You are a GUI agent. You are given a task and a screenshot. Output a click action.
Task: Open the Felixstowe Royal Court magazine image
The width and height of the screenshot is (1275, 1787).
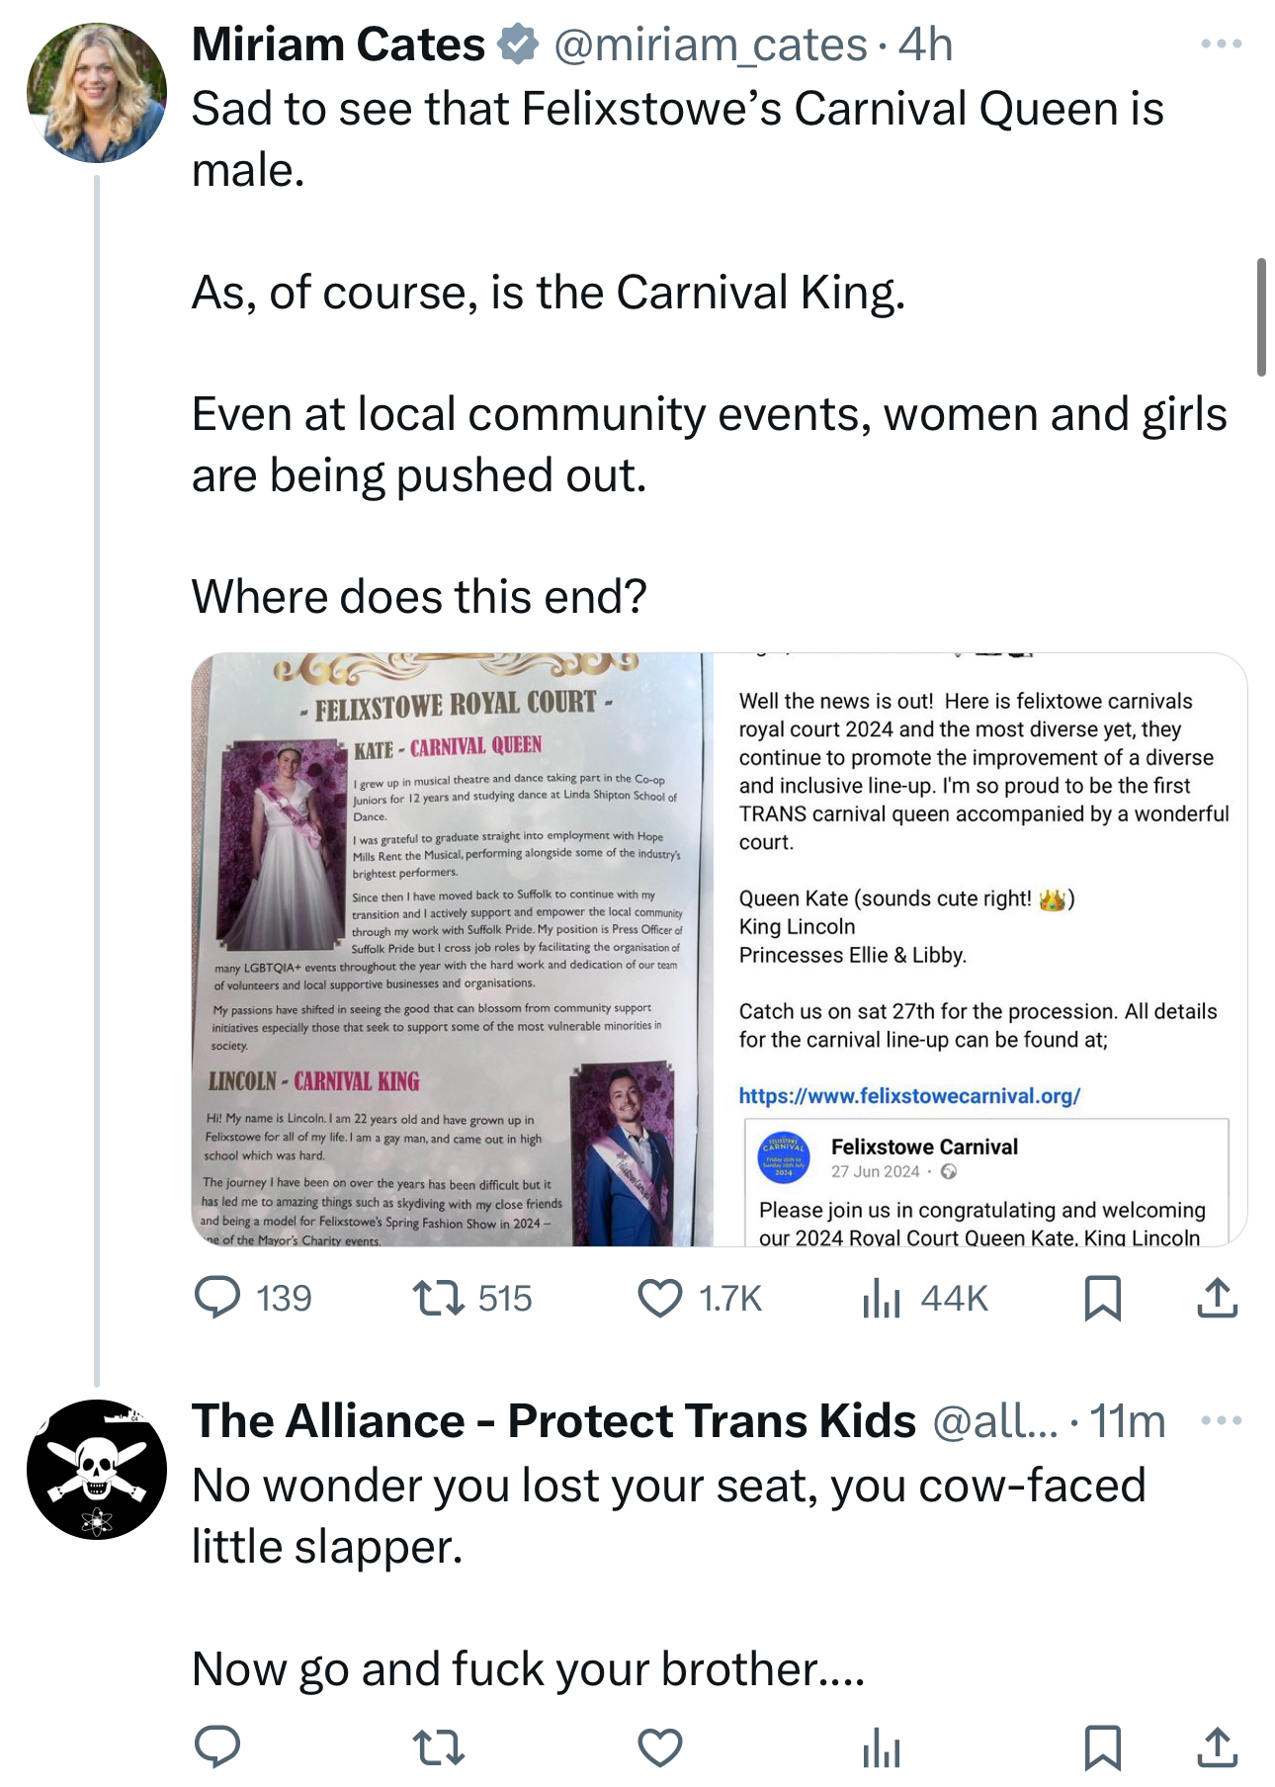coord(452,949)
